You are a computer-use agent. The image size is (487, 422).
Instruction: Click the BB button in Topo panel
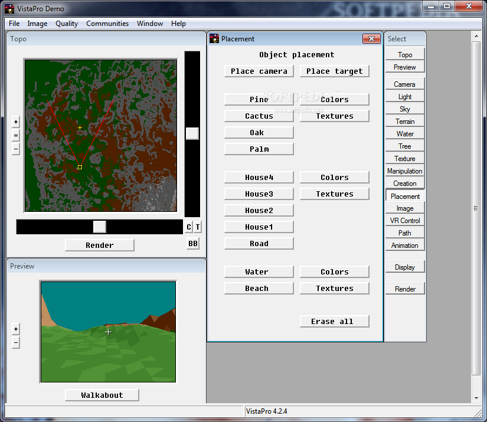coord(193,243)
